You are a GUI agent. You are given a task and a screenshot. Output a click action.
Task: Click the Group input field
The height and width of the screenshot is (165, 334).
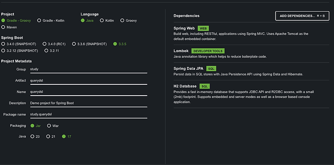click(89, 69)
